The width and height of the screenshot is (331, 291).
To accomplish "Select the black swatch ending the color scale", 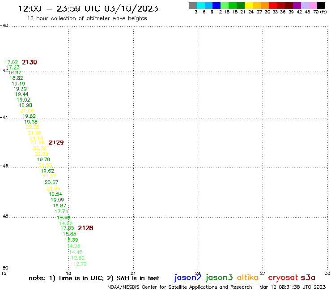I will click(321, 5).
